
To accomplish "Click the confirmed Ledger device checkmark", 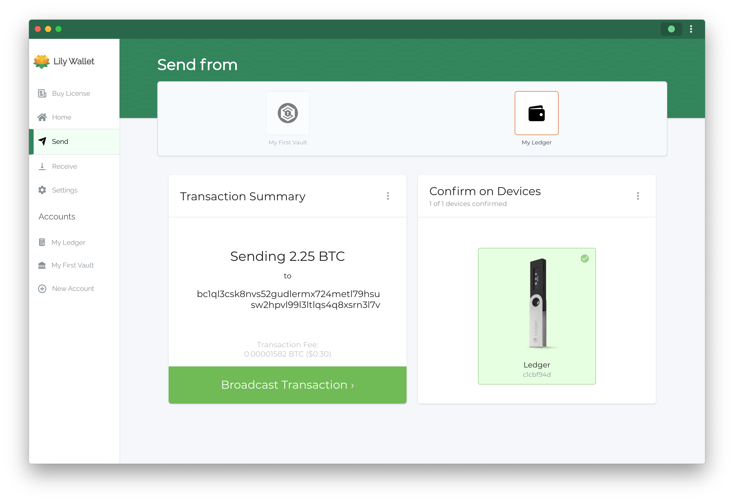I will tap(585, 258).
